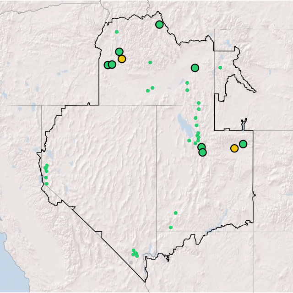
Task: Click the large blue lake in the map center
Action: 183,125
